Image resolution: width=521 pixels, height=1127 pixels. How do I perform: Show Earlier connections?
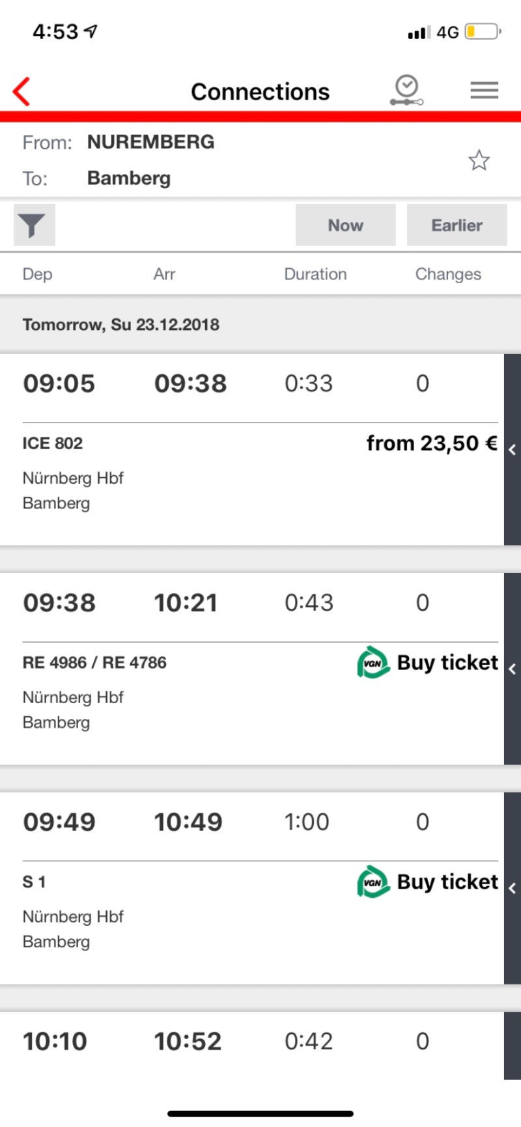coord(457,225)
